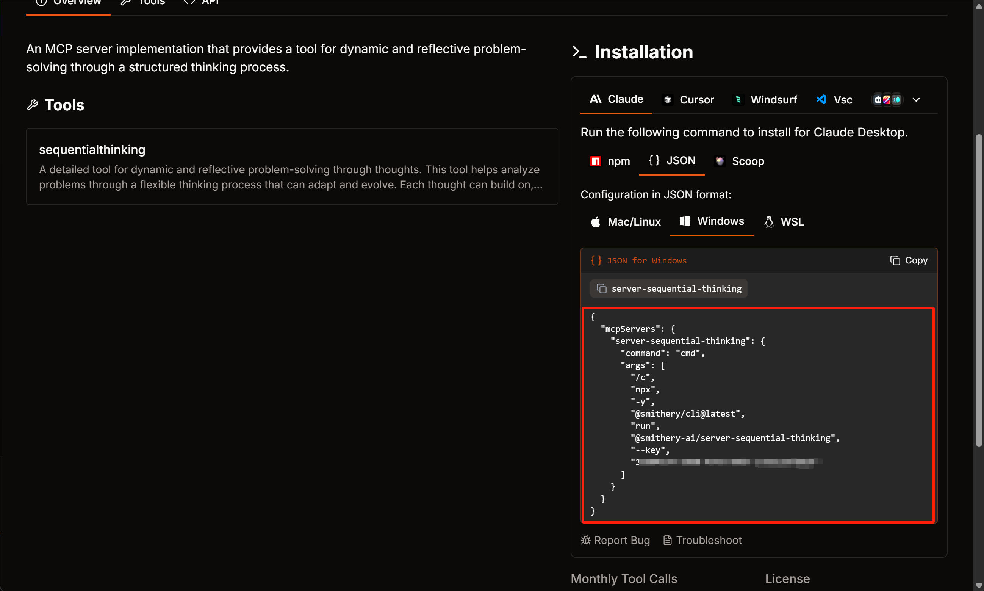
Task: Open the Troubleshoot link
Action: (x=702, y=540)
